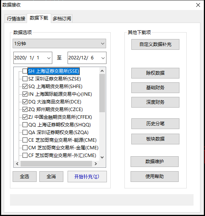Open 使用帮助
The height and width of the screenshot is (216, 205).
(155, 177)
